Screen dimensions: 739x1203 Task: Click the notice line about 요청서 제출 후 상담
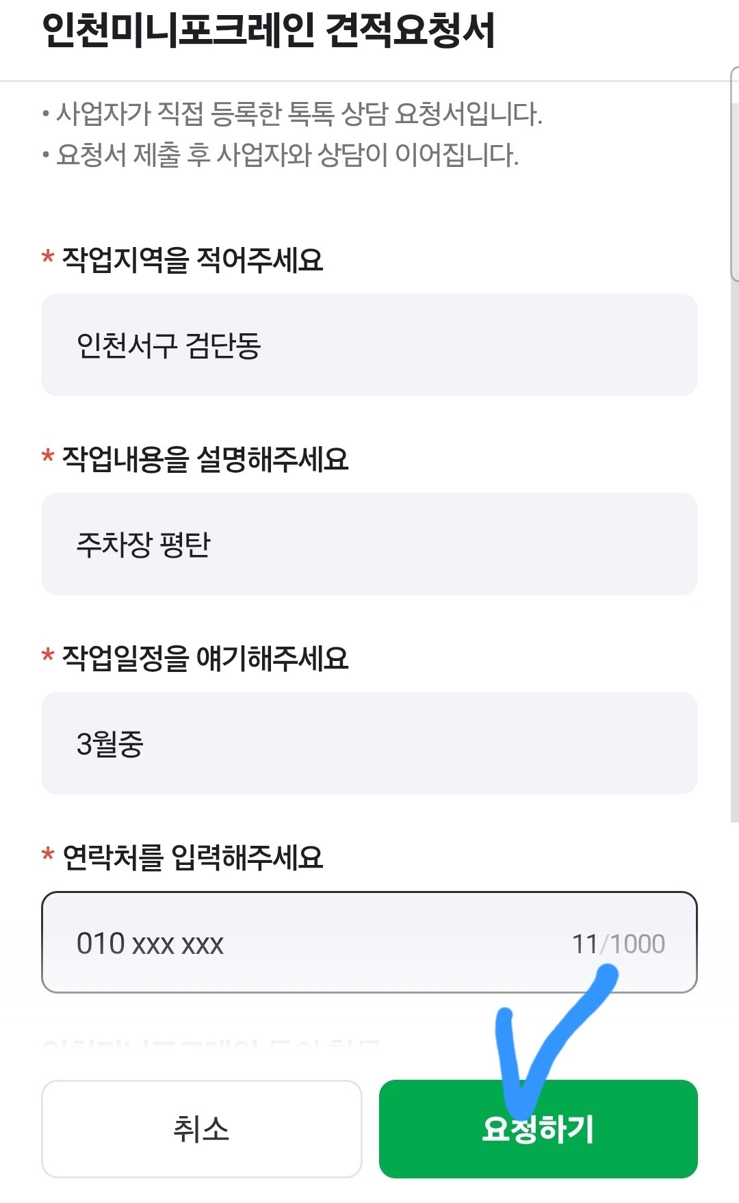click(x=281, y=155)
